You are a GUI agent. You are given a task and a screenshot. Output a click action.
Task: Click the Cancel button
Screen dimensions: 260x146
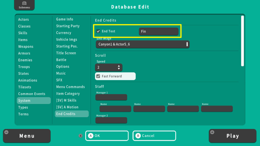coord(154,136)
